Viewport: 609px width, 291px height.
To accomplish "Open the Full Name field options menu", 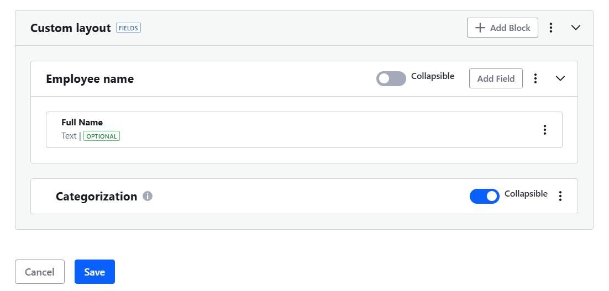I will point(545,130).
